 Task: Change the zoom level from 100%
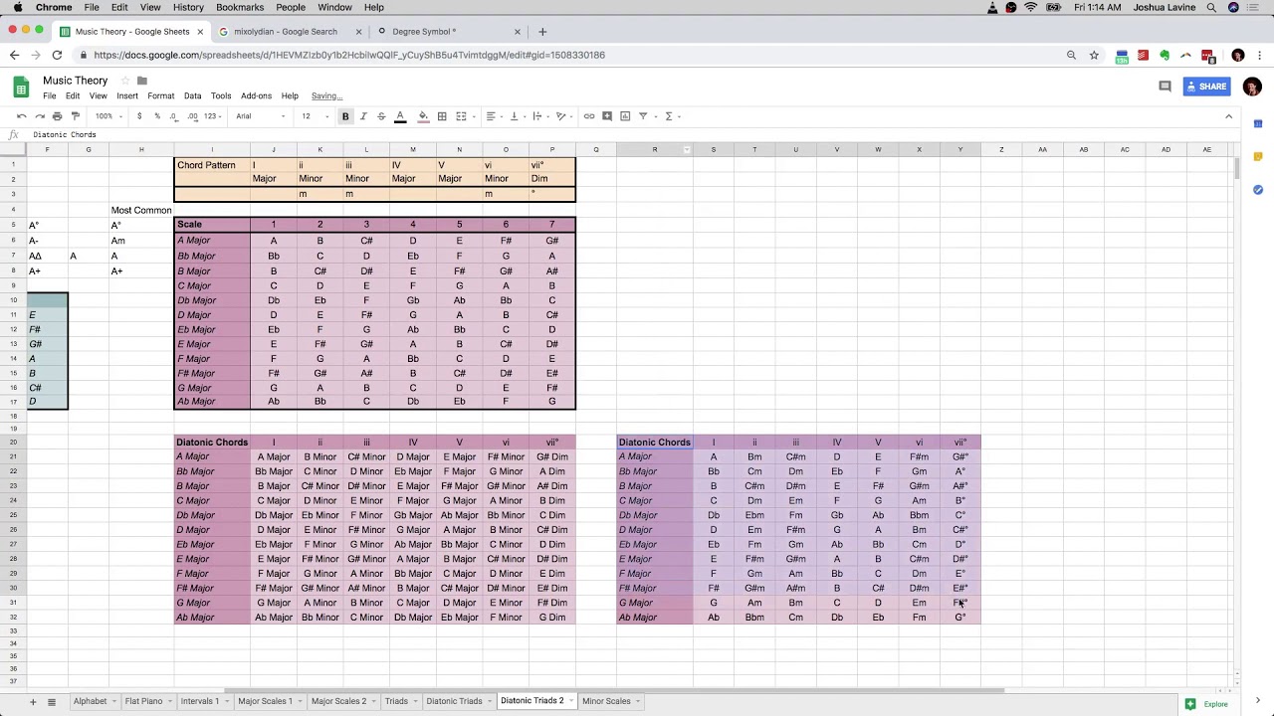[108, 116]
